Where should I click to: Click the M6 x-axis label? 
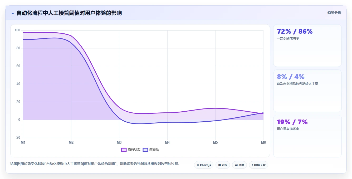click(263, 142)
